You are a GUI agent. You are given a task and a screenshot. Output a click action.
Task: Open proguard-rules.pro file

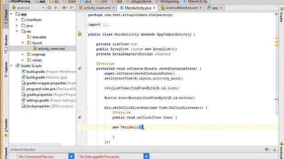[41, 89]
